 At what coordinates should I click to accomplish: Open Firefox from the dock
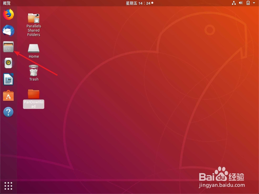tap(9, 14)
